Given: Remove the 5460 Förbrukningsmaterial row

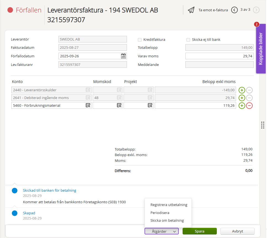Looking at the screenshot, I should coord(249,105).
